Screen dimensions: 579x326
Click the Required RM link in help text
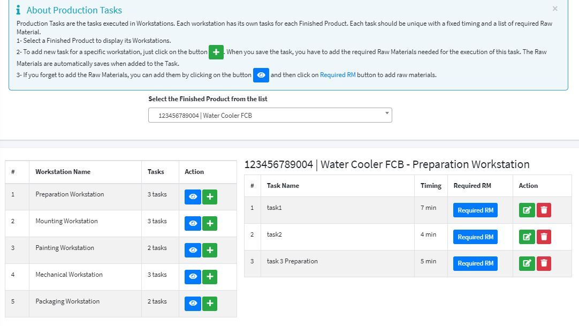[x=337, y=75]
